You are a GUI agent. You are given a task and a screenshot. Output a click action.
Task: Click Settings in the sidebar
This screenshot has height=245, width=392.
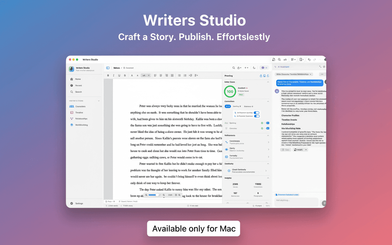point(79,203)
